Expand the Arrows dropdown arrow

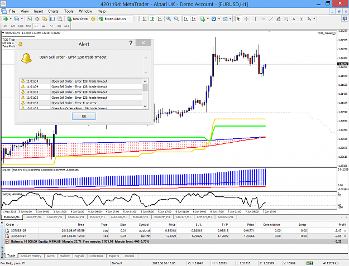point(314,19)
